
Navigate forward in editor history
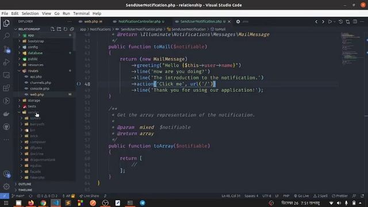click(323, 22)
